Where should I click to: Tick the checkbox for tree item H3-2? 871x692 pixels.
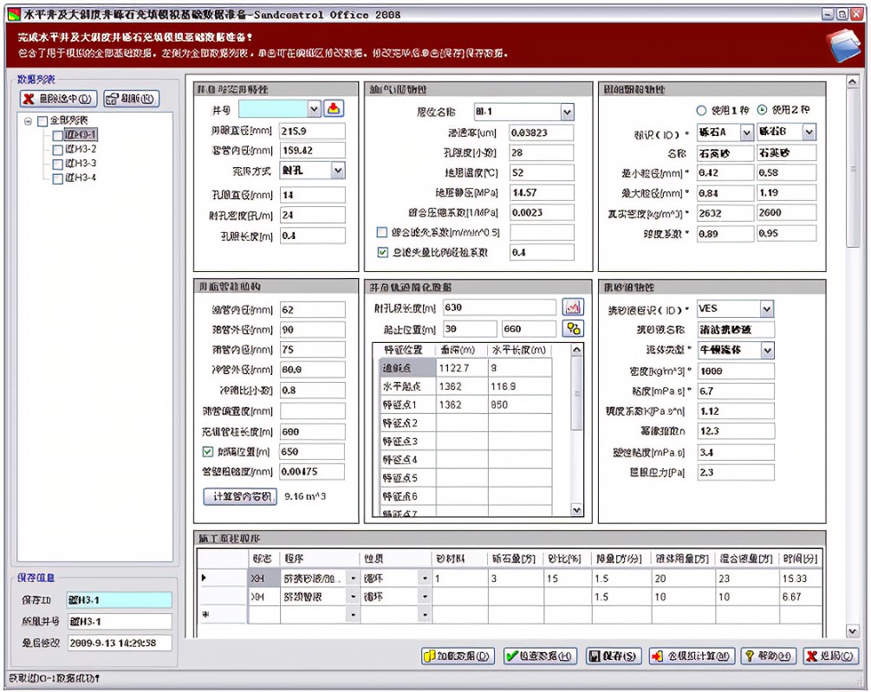click(x=57, y=149)
